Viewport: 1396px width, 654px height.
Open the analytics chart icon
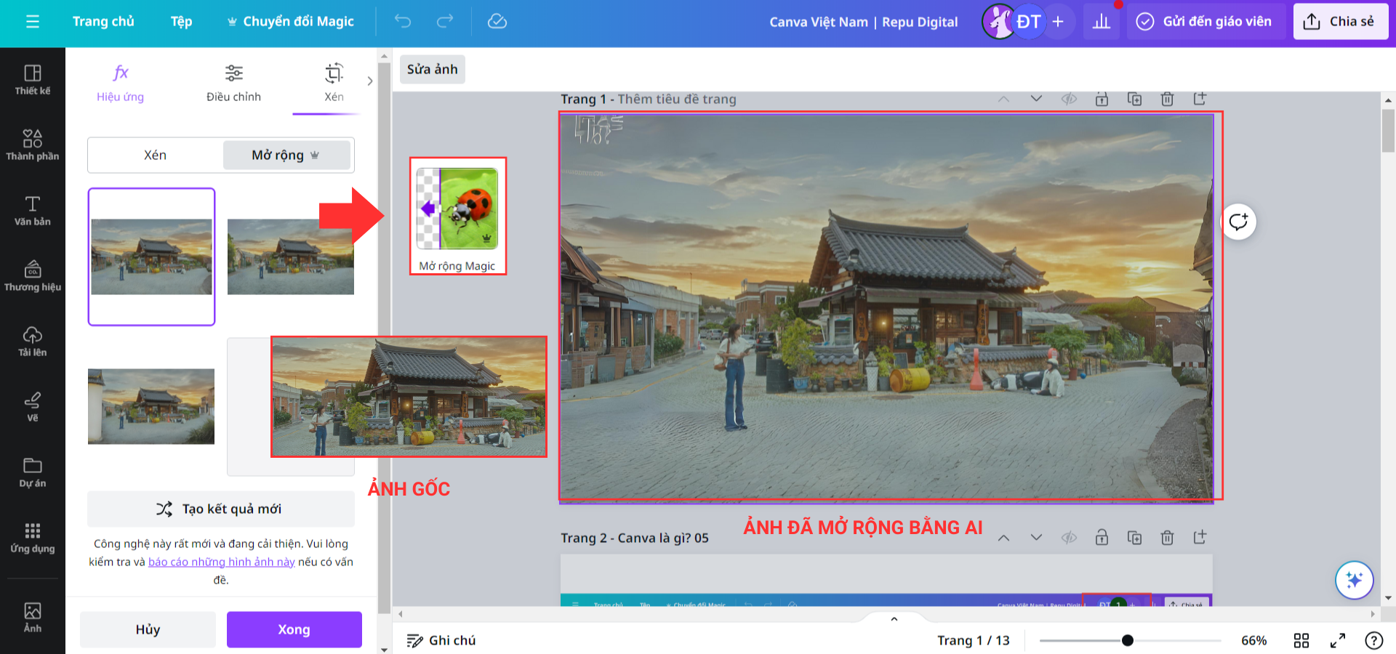coord(1102,22)
